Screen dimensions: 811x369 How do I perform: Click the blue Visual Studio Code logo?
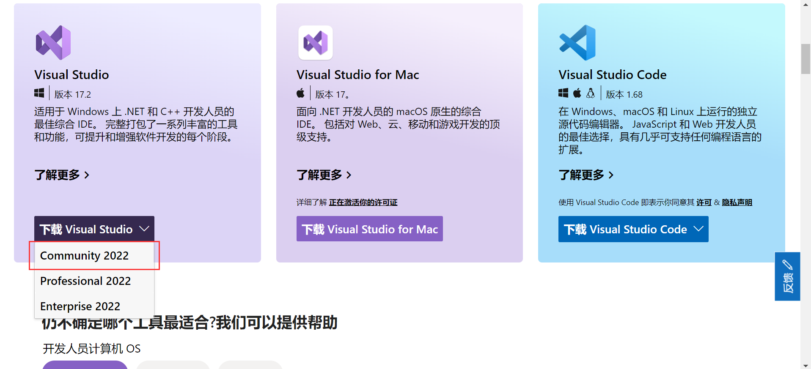tap(577, 43)
